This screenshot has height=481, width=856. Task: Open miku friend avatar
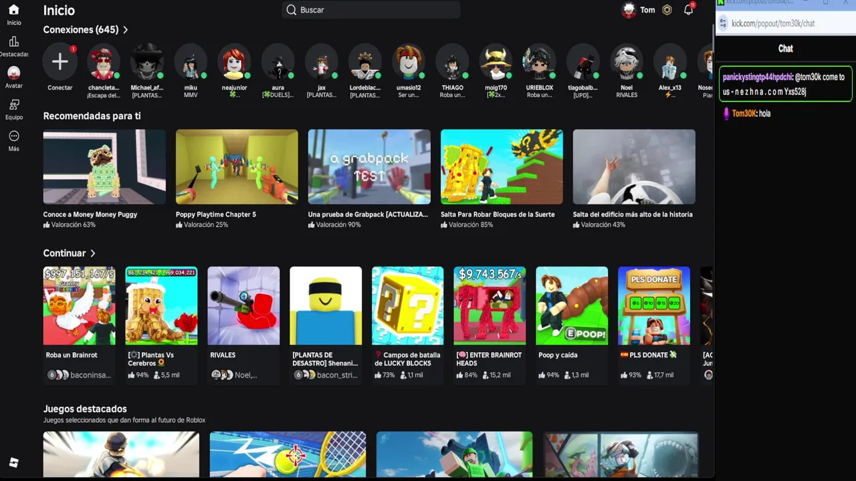pyautogui.click(x=191, y=61)
